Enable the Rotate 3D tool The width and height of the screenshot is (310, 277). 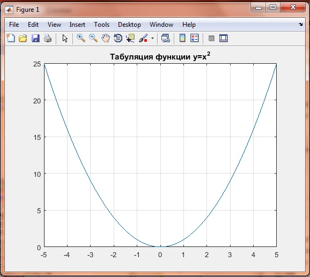tap(118, 38)
